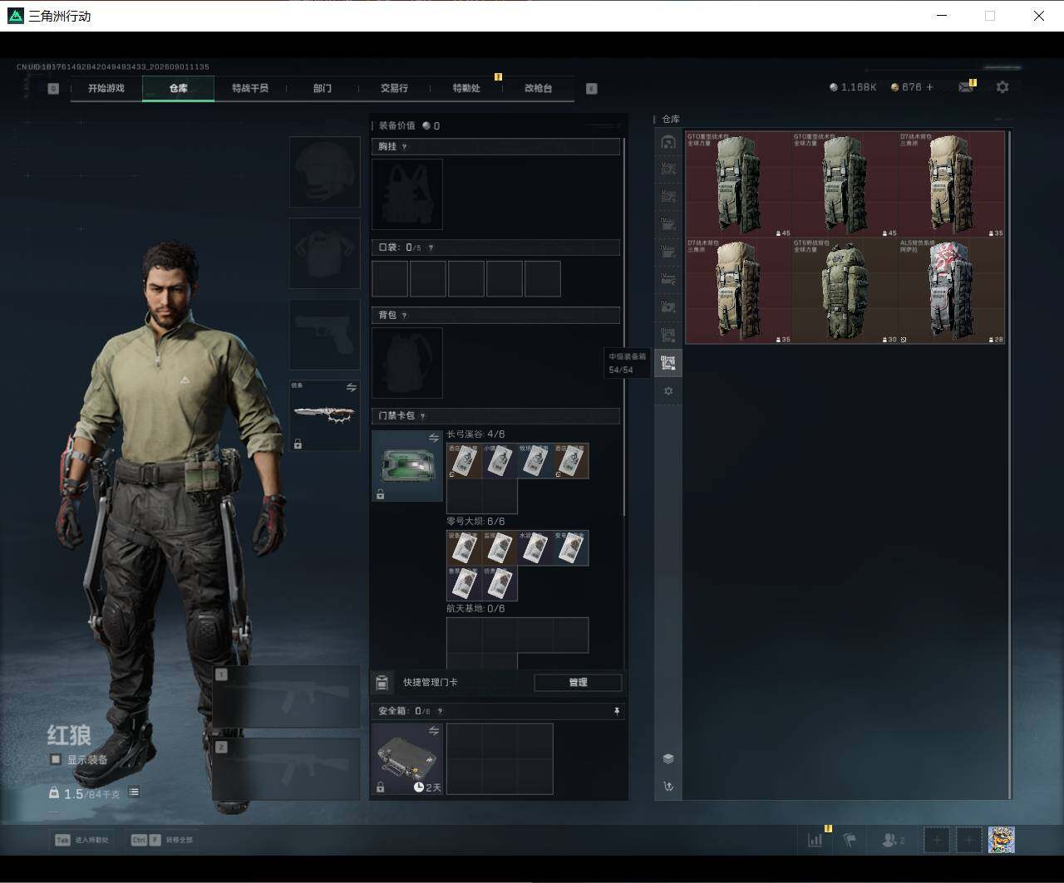Click the next-tab key button right of 改枪台
Image resolution: width=1064 pixels, height=883 pixels.
click(592, 88)
